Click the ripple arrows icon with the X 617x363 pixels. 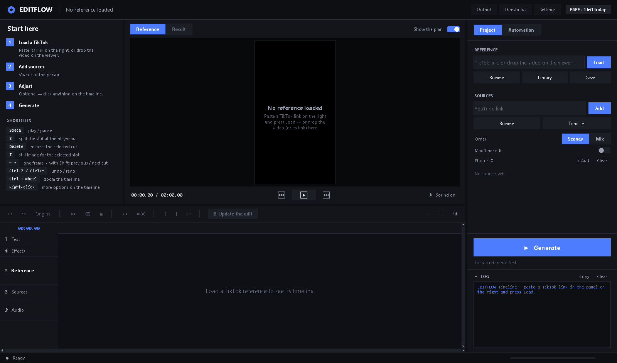(141, 214)
